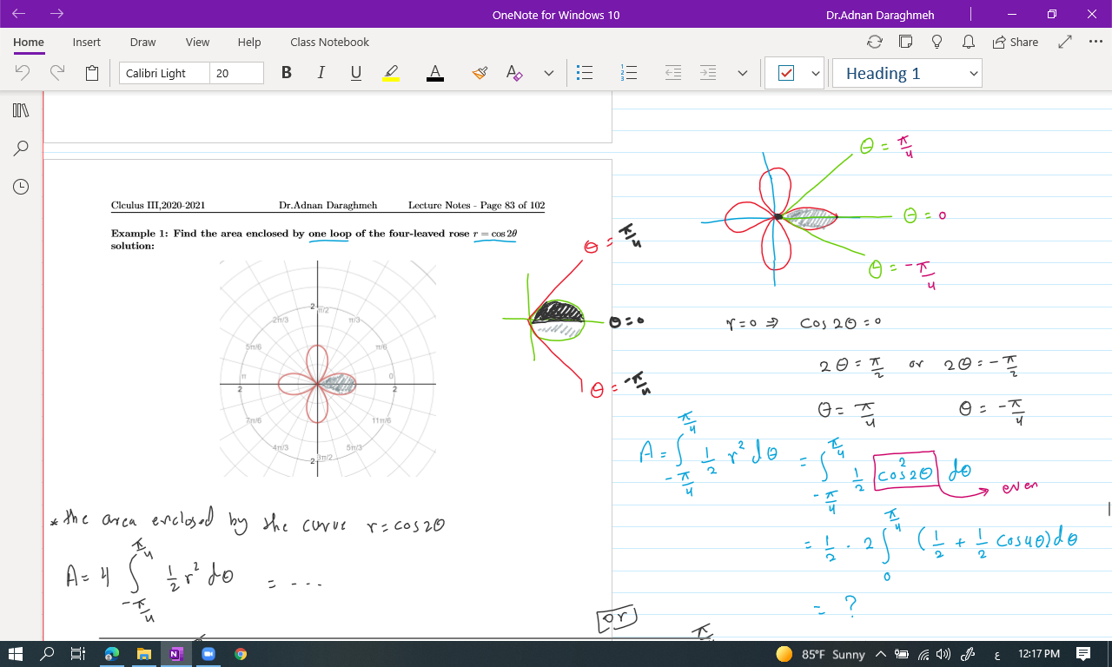Open the Dr.Adnan Daraghmeh account

[881, 15]
